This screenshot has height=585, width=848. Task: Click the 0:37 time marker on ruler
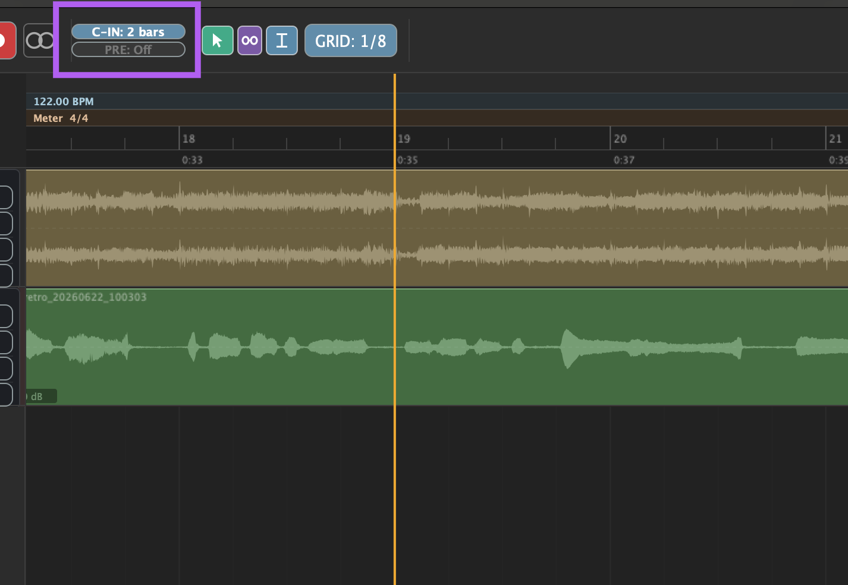coord(624,160)
